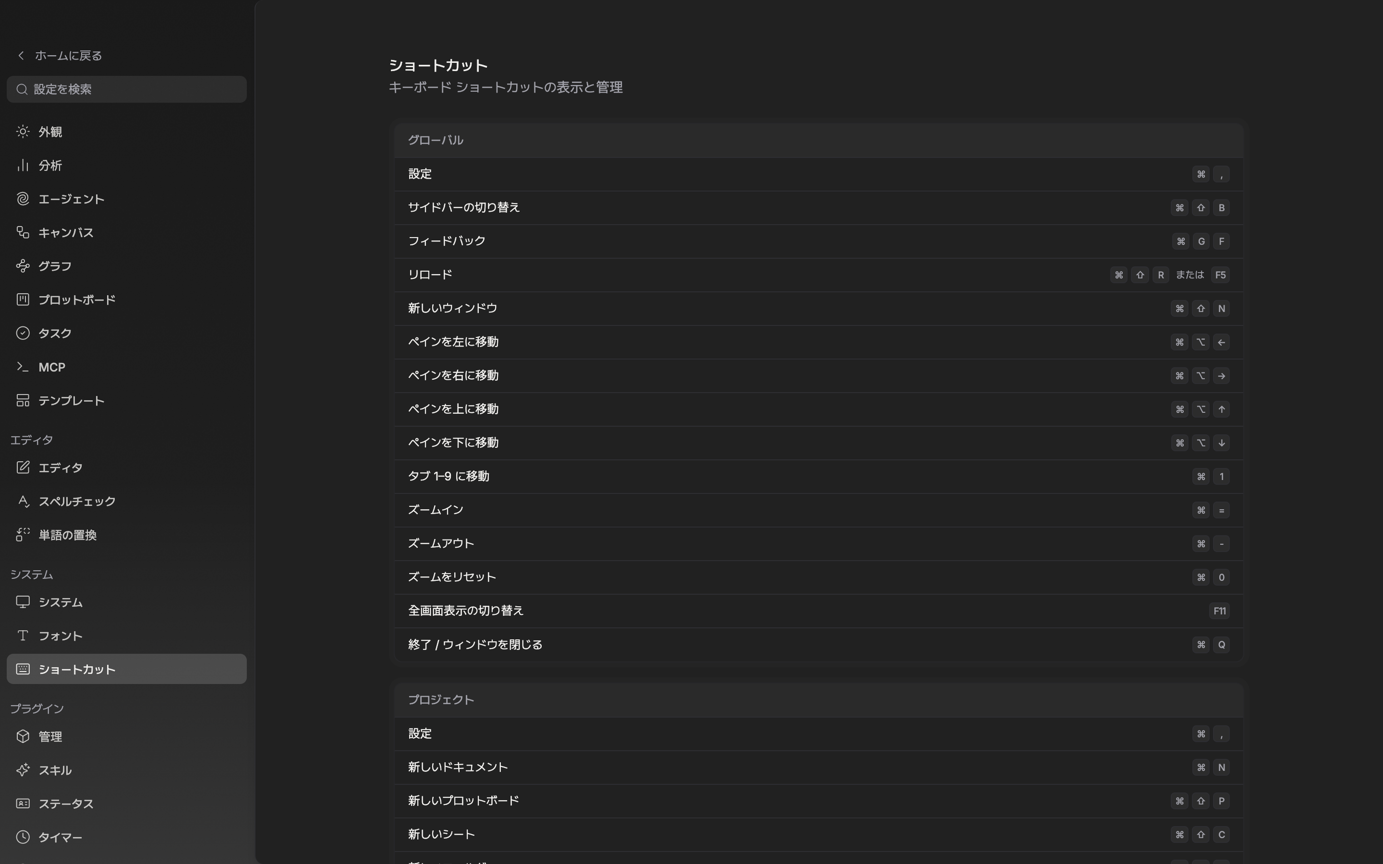Click the ペインを下に移動 row label
The width and height of the screenshot is (1383, 864).
tap(453, 443)
